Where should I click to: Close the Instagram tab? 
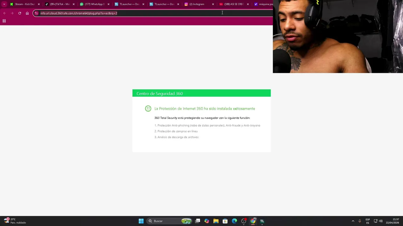213,4
